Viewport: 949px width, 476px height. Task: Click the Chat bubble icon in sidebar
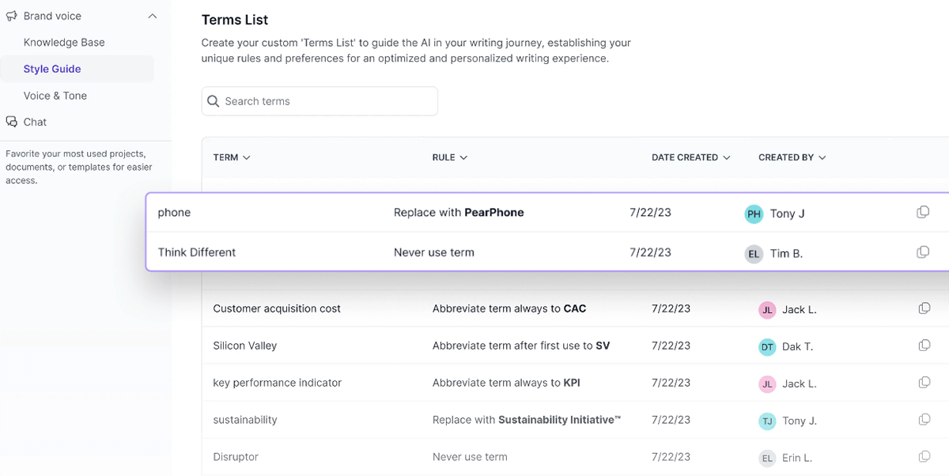click(11, 121)
